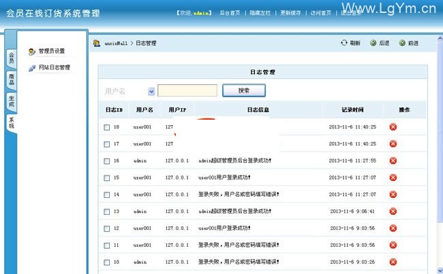Click the vertical scrollbar up arrow
This screenshot has width=443, height=274.
coord(440,39)
